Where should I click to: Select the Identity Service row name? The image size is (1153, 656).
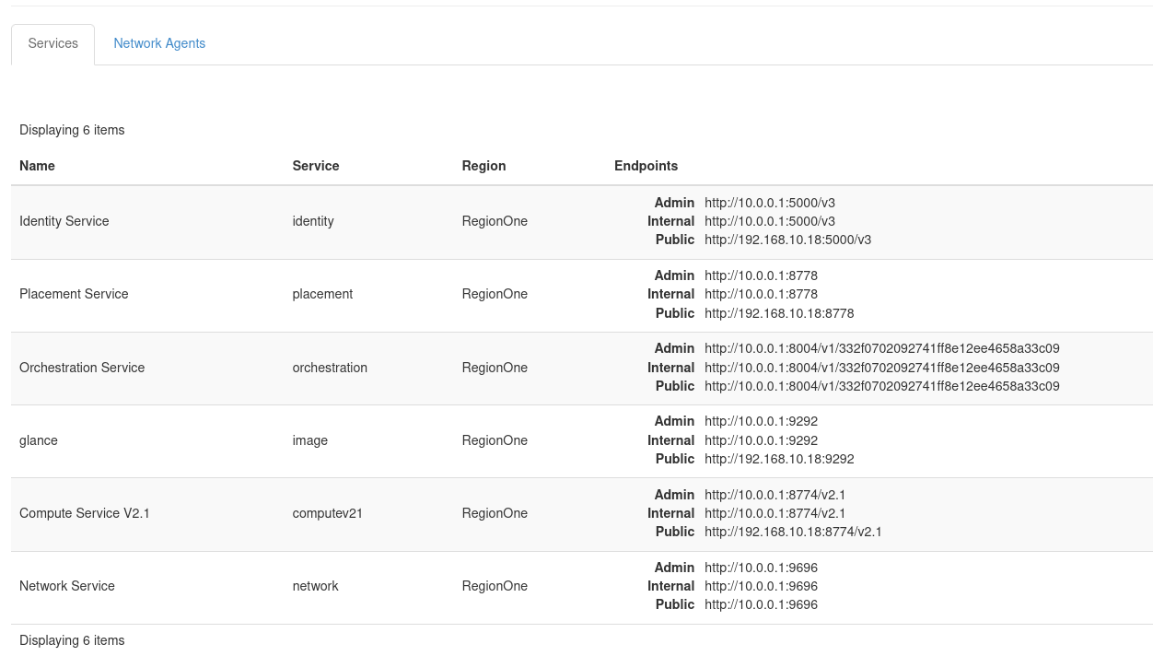tap(64, 221)
